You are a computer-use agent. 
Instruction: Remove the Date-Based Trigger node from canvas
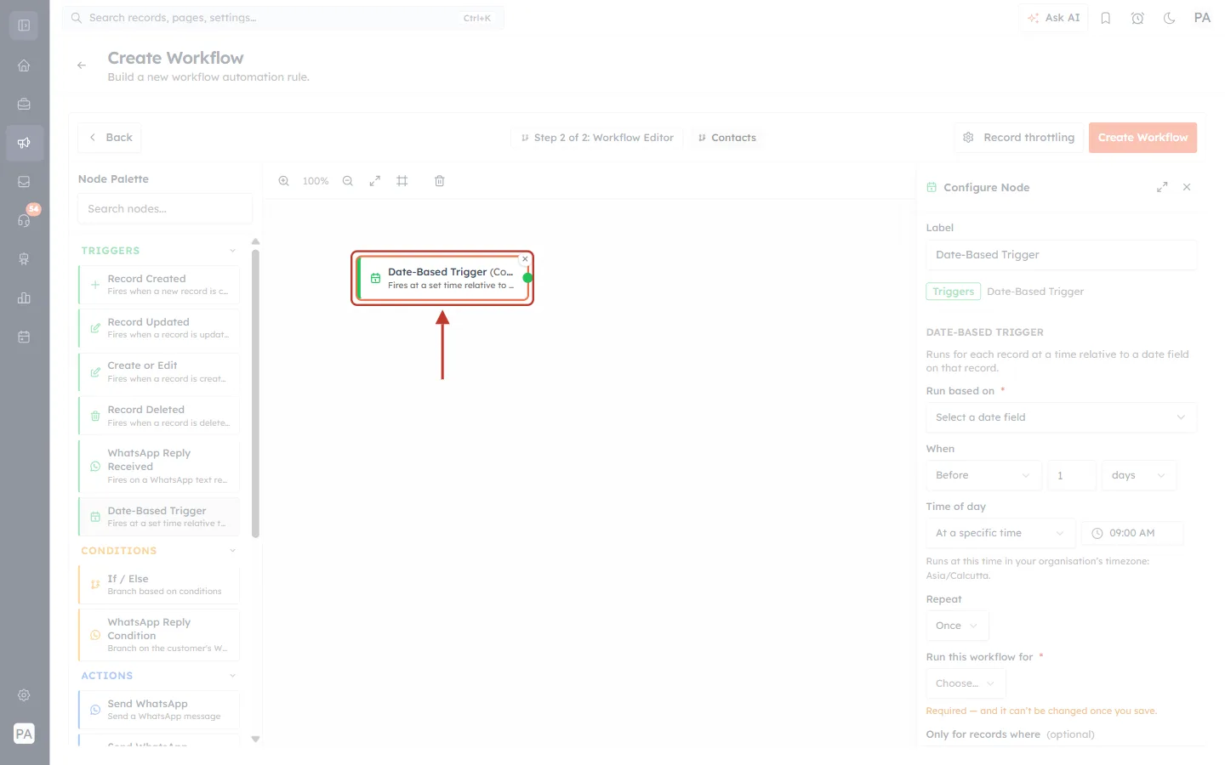[x=525, y=258]
